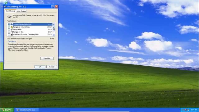Select the Downloaded Program Files row text
This screenshot has width=199, height=112.
click(x=22, y=24)
